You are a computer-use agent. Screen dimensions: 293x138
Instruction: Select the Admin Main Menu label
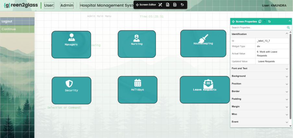[99, 16]
